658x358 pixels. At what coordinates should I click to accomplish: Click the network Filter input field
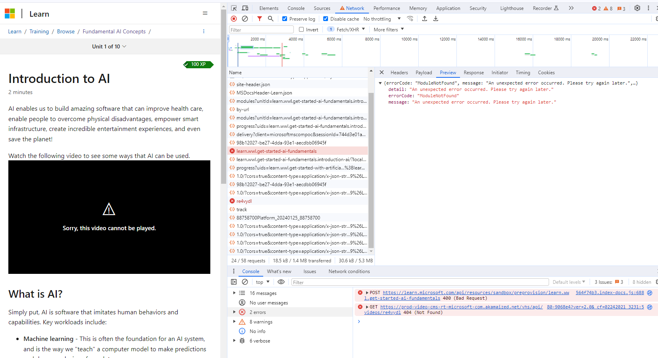tap(261, 29)
